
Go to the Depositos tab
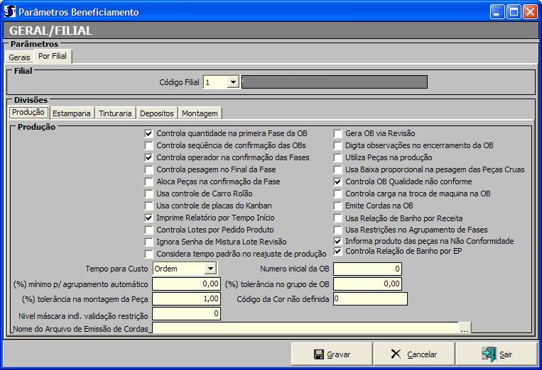156,113
